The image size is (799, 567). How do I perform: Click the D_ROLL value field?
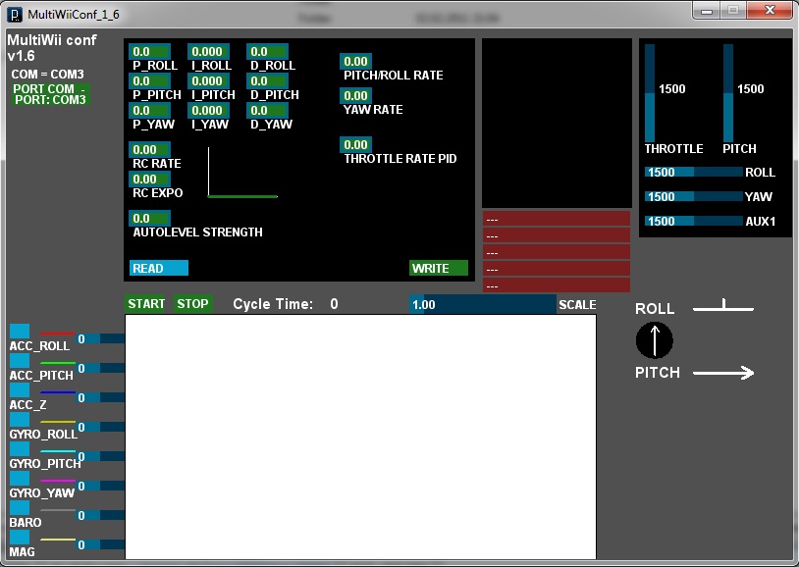268,51
